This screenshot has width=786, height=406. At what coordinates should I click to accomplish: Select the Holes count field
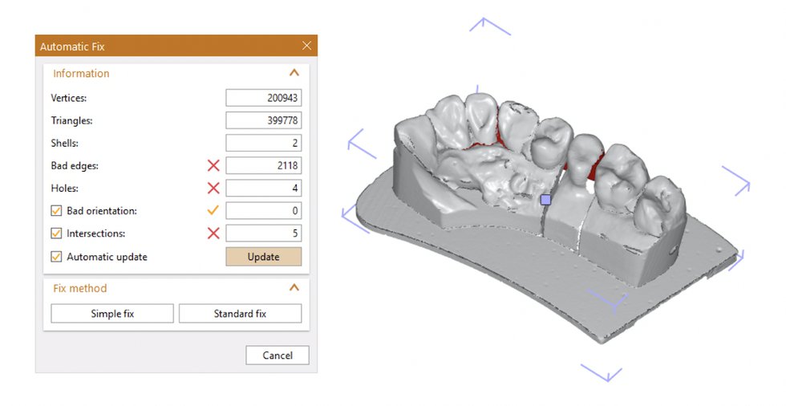click(264, 188)
